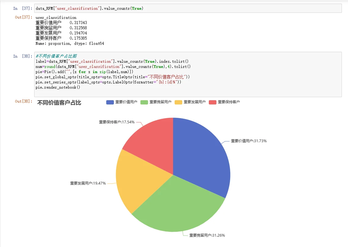Toggle the red 重要保持客户 legend swatch

[212, 102]
